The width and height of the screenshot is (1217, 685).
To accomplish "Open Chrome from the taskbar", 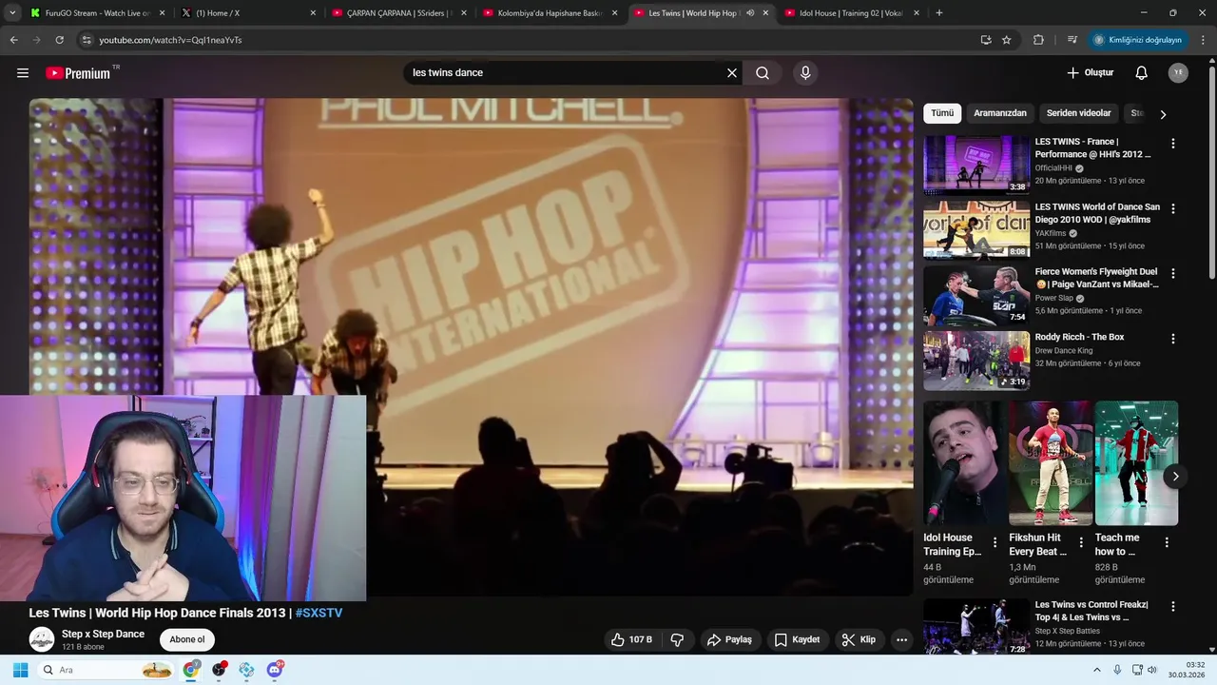I will pyautogui.click(x=191, y=670).
